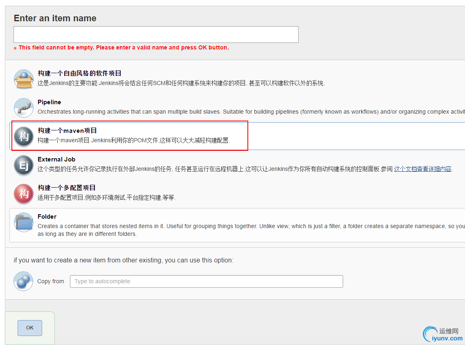Click the Pipeline description starting with Orchestrates
The width and height of the screenshot is (465, 345).
(x=251, y=112)
